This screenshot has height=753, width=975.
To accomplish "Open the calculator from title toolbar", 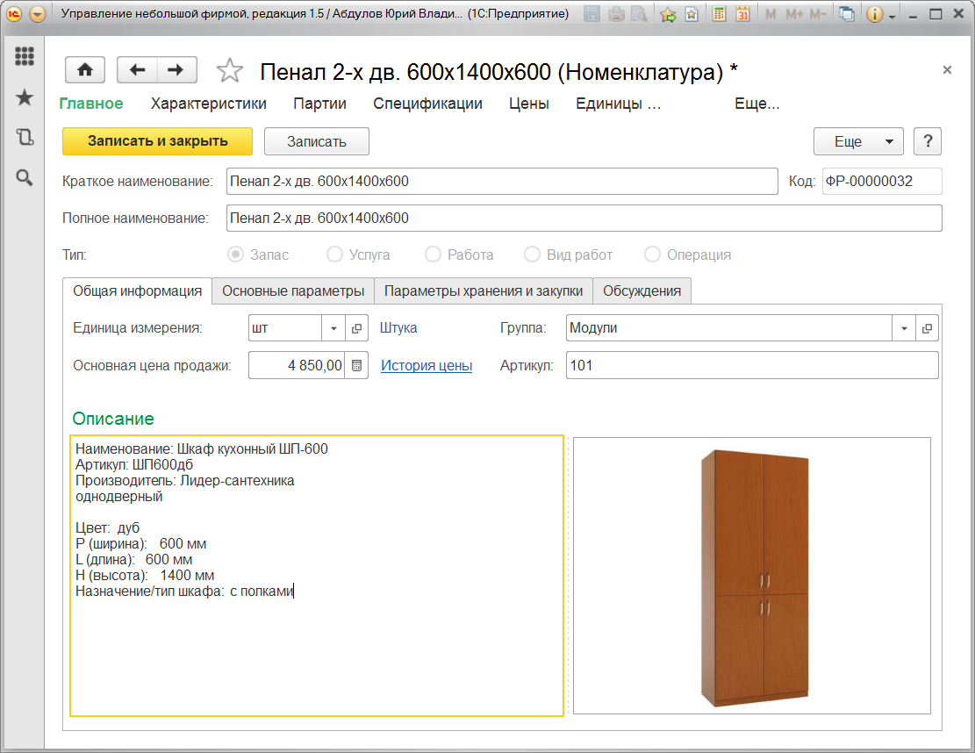I will 719,14.
